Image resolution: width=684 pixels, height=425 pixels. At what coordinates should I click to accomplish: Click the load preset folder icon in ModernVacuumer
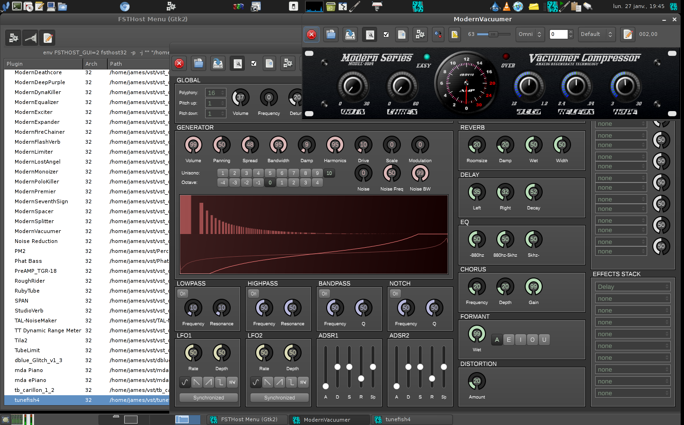coord(331,35)
